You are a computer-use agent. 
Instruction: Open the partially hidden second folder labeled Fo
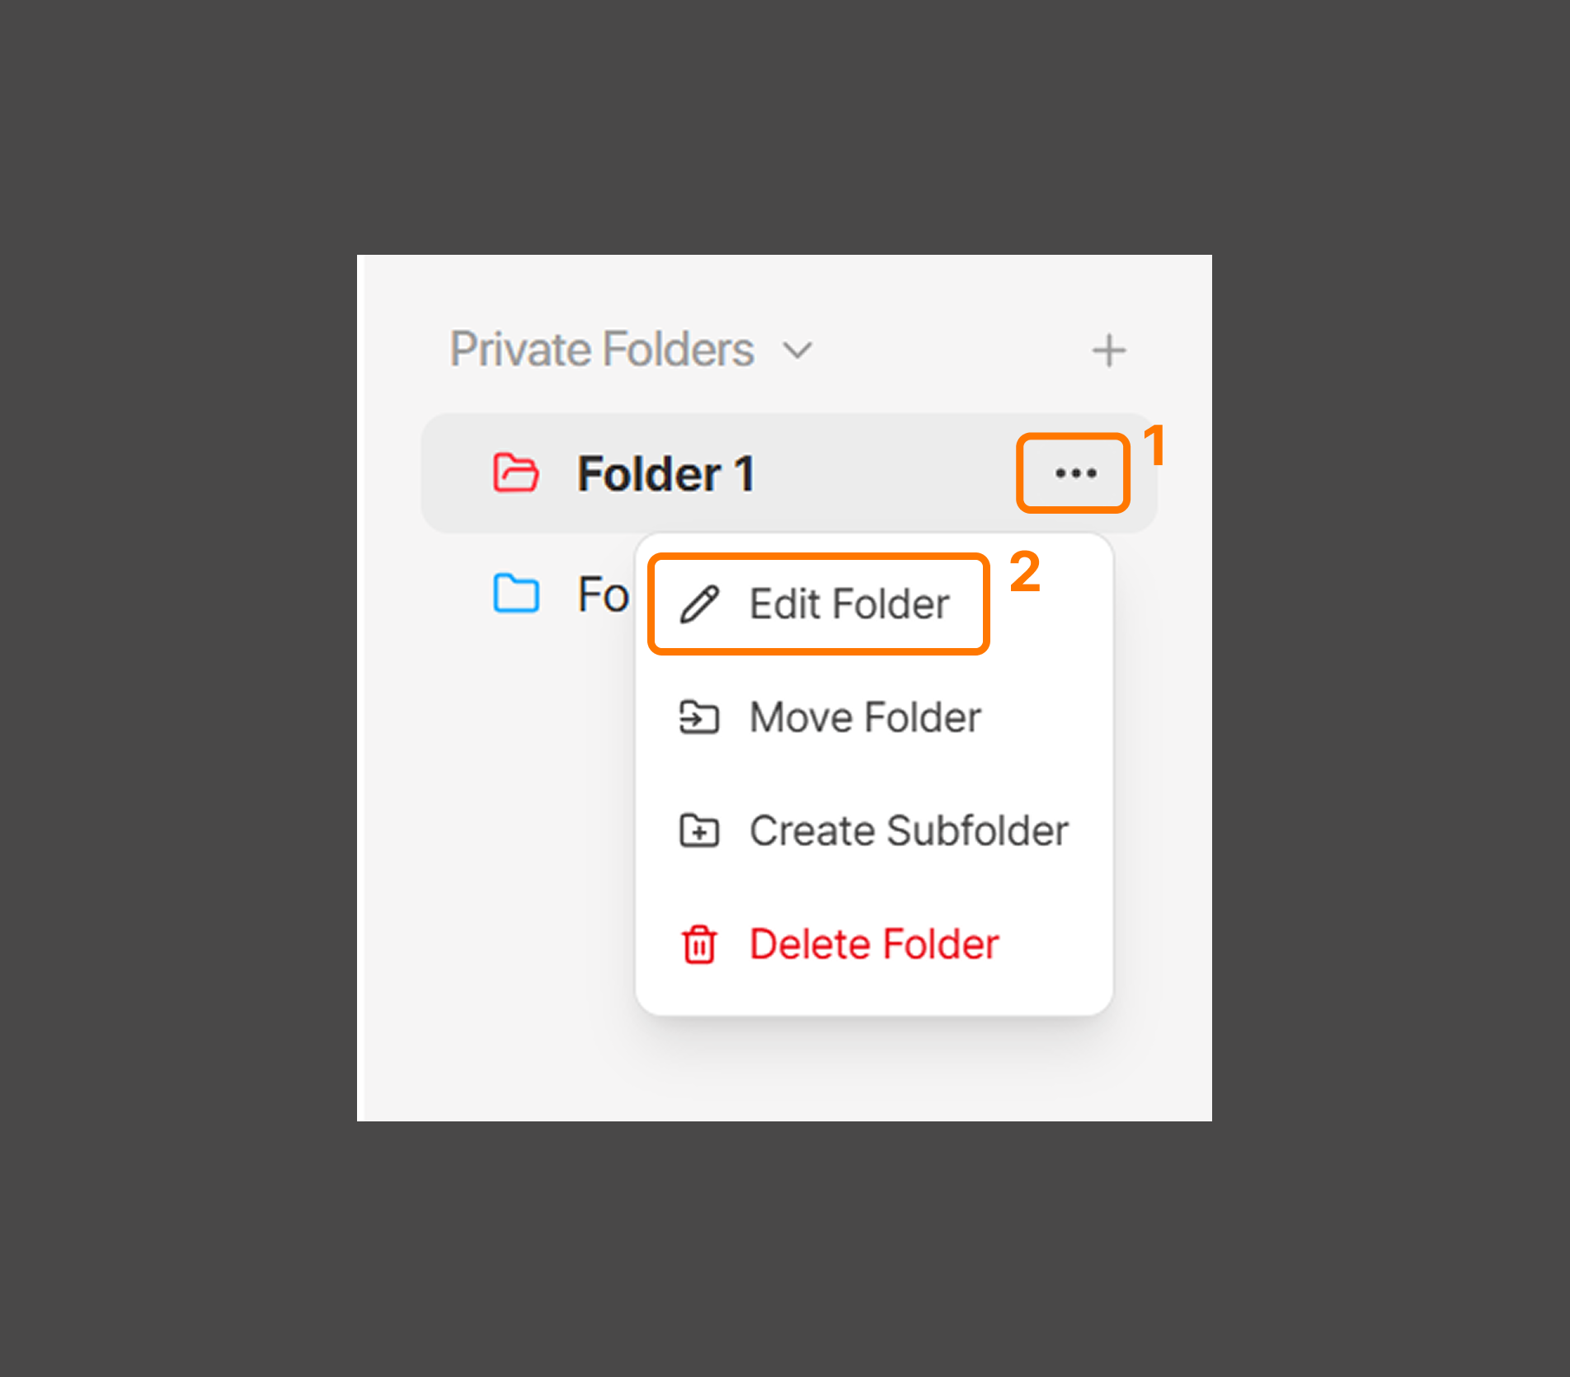603,595
